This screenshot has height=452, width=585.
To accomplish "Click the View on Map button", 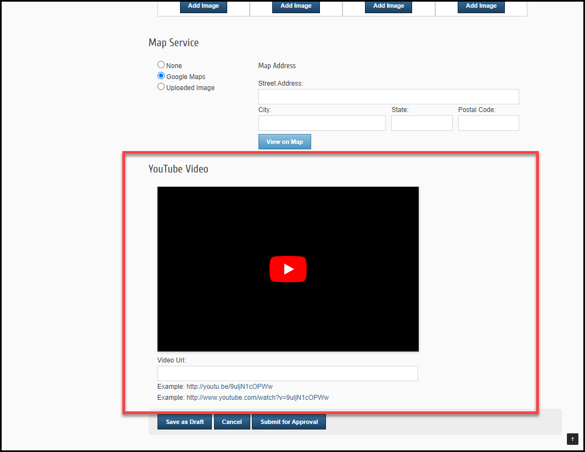I will click(285, 142).
